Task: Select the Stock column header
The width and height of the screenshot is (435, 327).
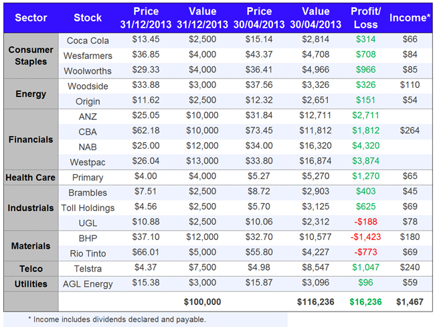Action: [x=88, y=18]
